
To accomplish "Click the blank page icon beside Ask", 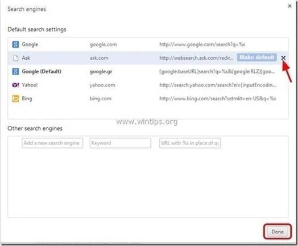I will 16,58.
